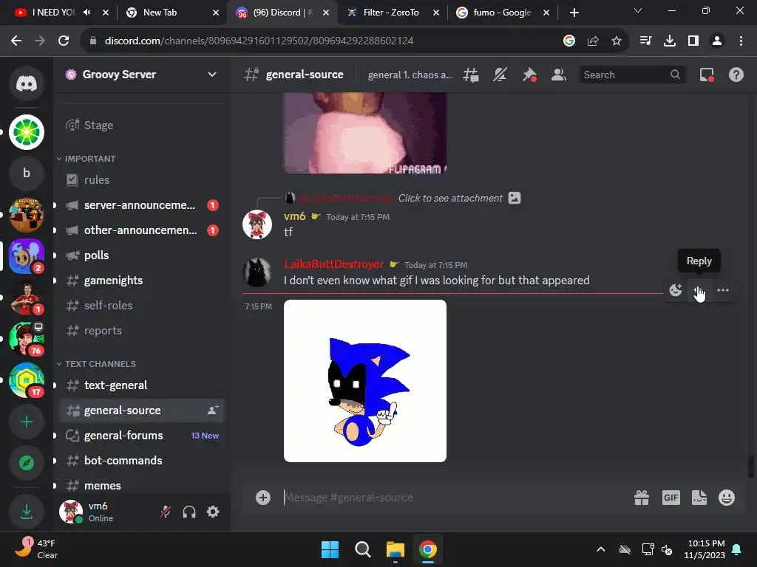The image size is (757, 567).
Task: Open the gamenights channel
Action: pos(141,280)
